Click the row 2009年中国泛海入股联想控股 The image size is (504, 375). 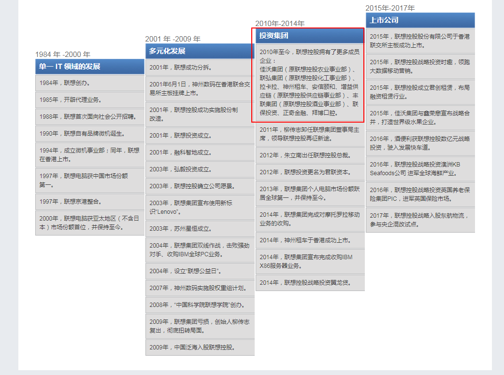pos(200,347)
